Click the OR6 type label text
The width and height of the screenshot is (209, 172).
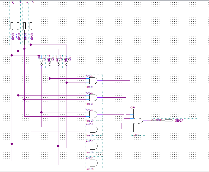pos(133,108)
